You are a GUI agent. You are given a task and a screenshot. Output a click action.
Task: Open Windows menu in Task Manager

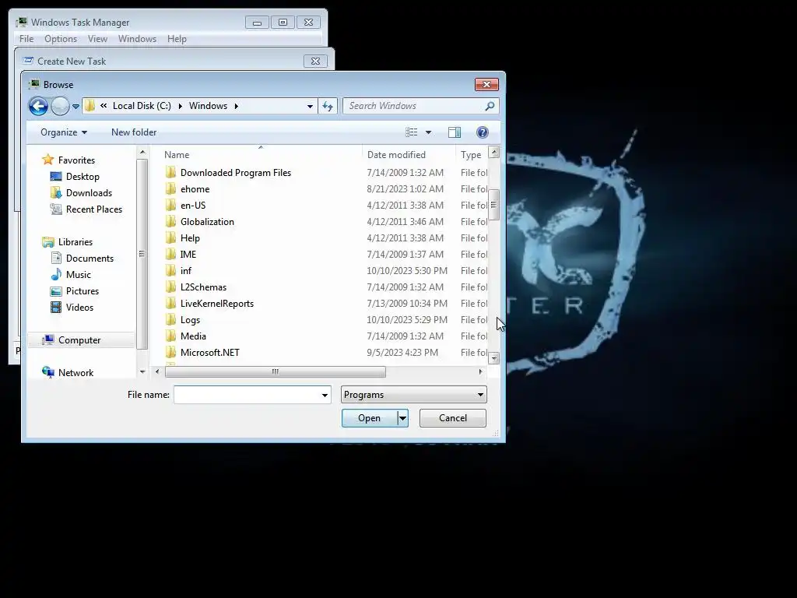(137, 39)
